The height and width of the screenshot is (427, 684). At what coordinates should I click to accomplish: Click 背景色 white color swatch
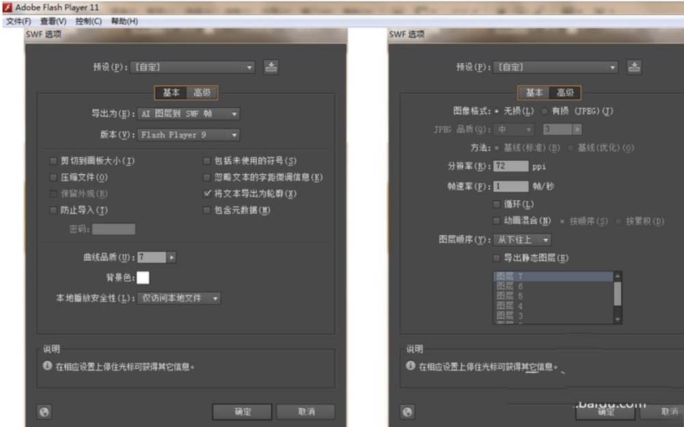[x=143, y=278]
